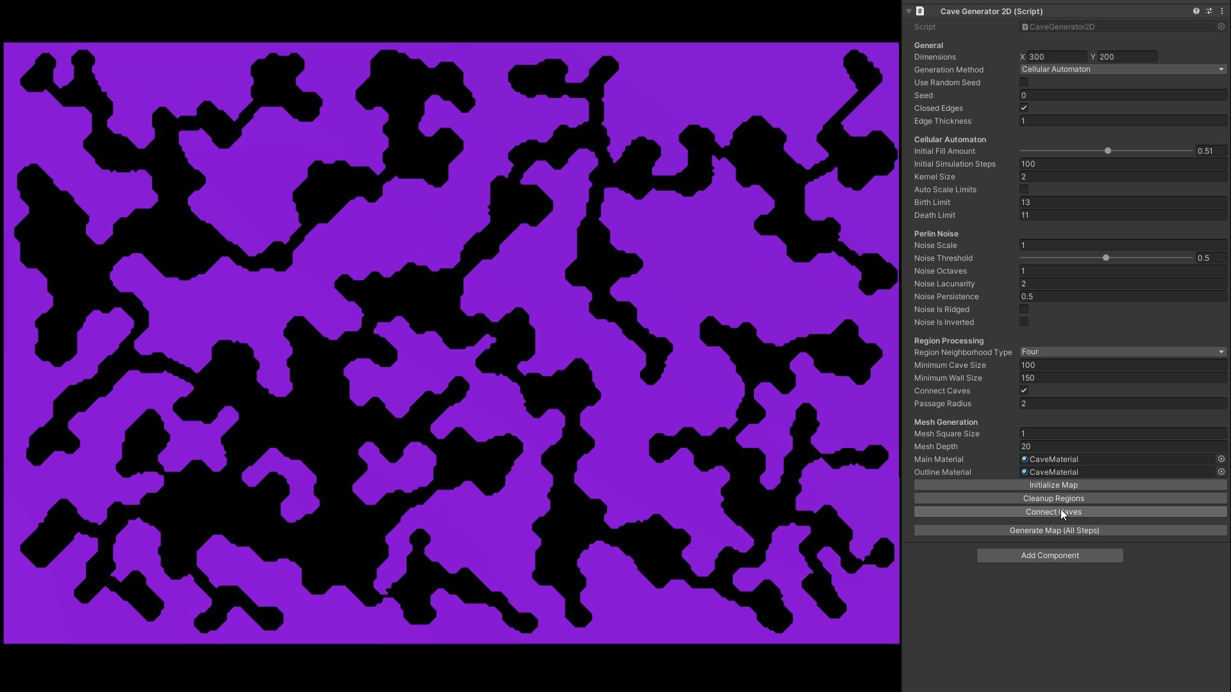Viewport: 1231px width, 692px height.
Task: Open the Region Neighborhood Type dropdown
Action: 1123,352
